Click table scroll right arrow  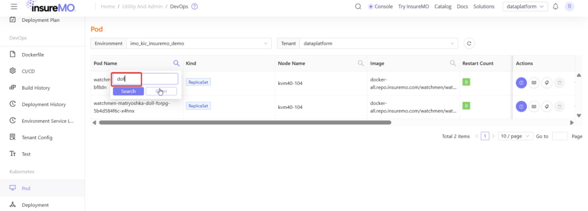coord(572,123)
